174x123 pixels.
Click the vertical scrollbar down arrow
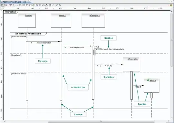pyautogui.click(x=172, y=118)
